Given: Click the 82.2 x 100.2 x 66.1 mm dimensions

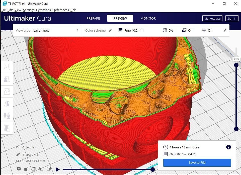Looking at the screenshot, I should tap(30, 161).
